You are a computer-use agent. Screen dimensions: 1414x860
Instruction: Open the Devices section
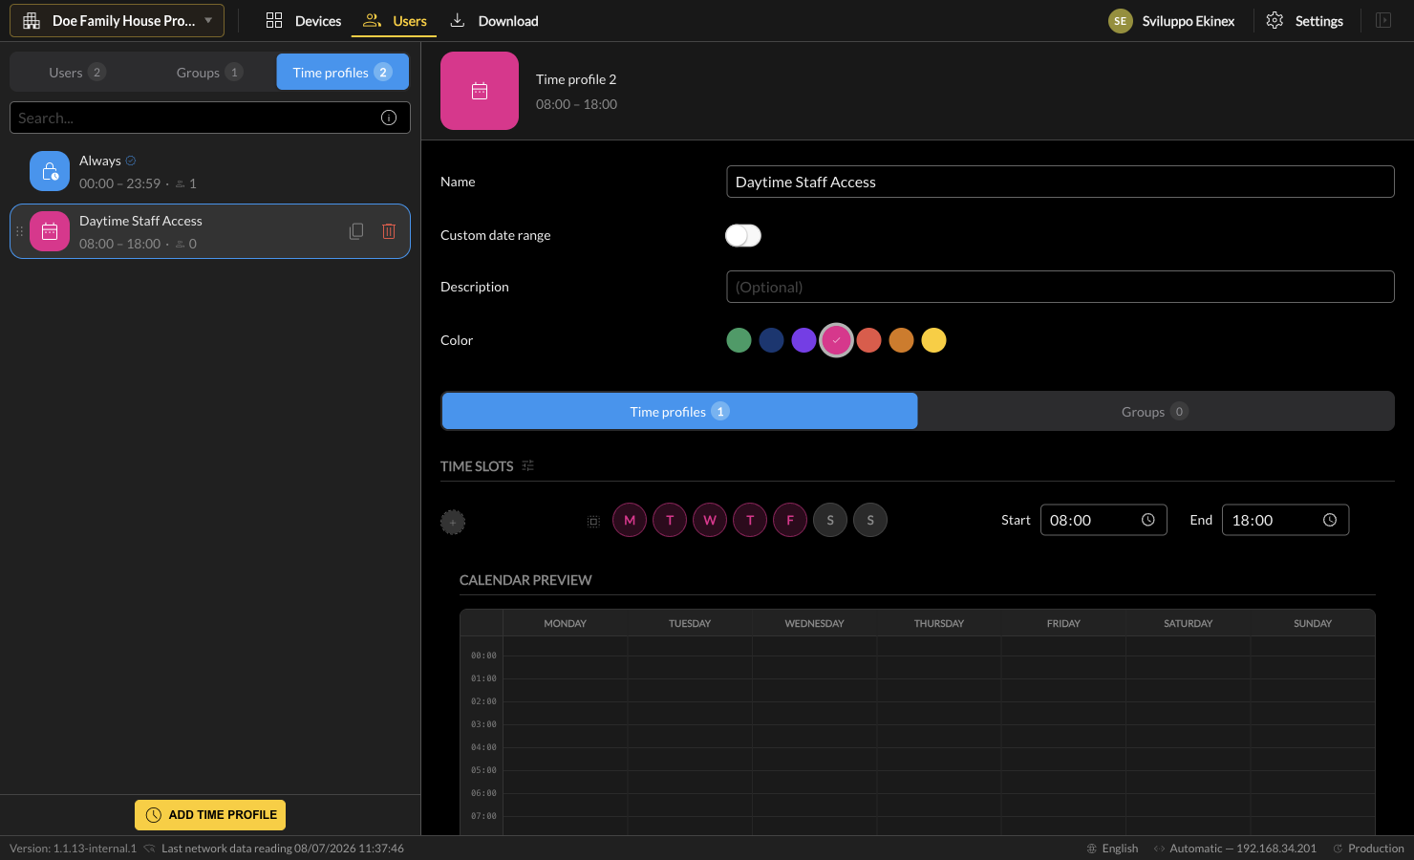pyautogui.click(x=303, y=21)
